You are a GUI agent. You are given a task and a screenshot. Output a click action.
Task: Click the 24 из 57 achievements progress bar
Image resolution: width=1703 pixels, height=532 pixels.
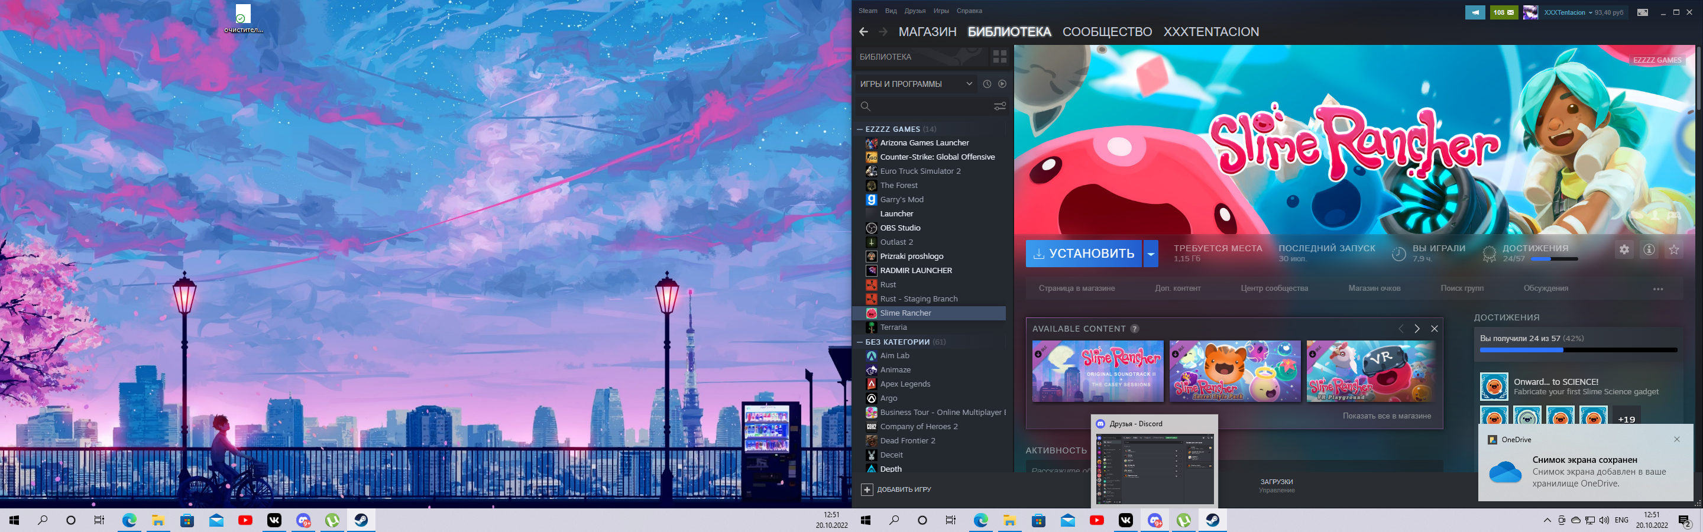pyautogui.click(x=1578, y=351)
